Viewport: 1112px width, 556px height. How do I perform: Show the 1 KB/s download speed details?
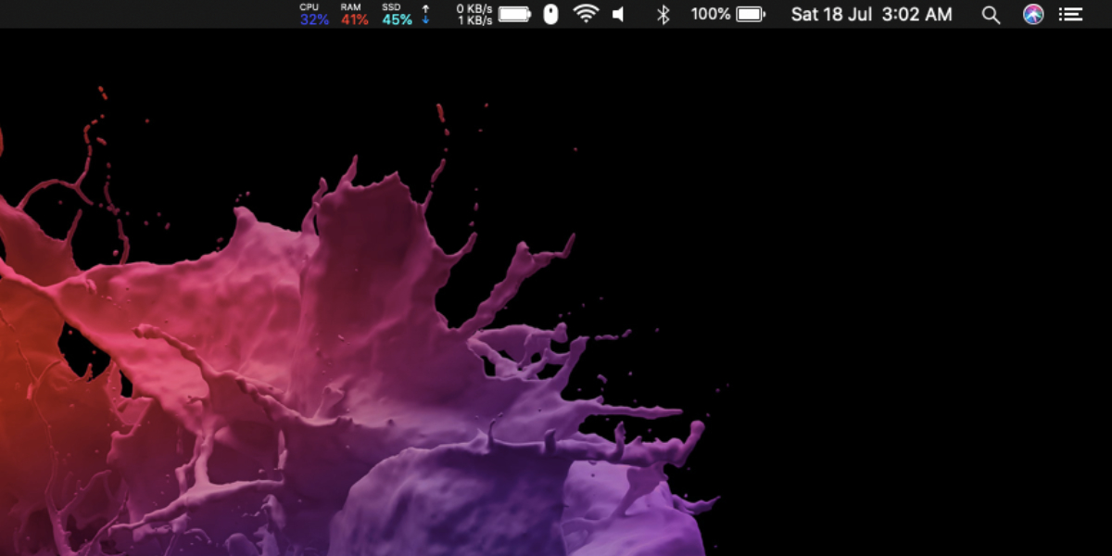[474, 19]
